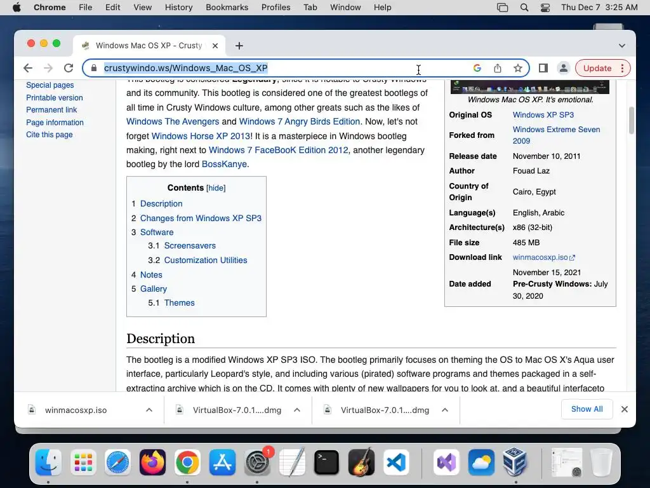
Task: Expand options for second VirtualBox dmg download
Action: tap(445, 410)
